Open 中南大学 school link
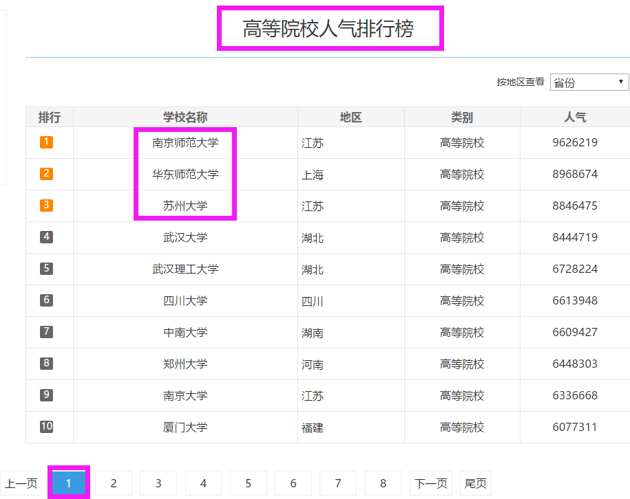630x499 pixels. coord(185,333)
